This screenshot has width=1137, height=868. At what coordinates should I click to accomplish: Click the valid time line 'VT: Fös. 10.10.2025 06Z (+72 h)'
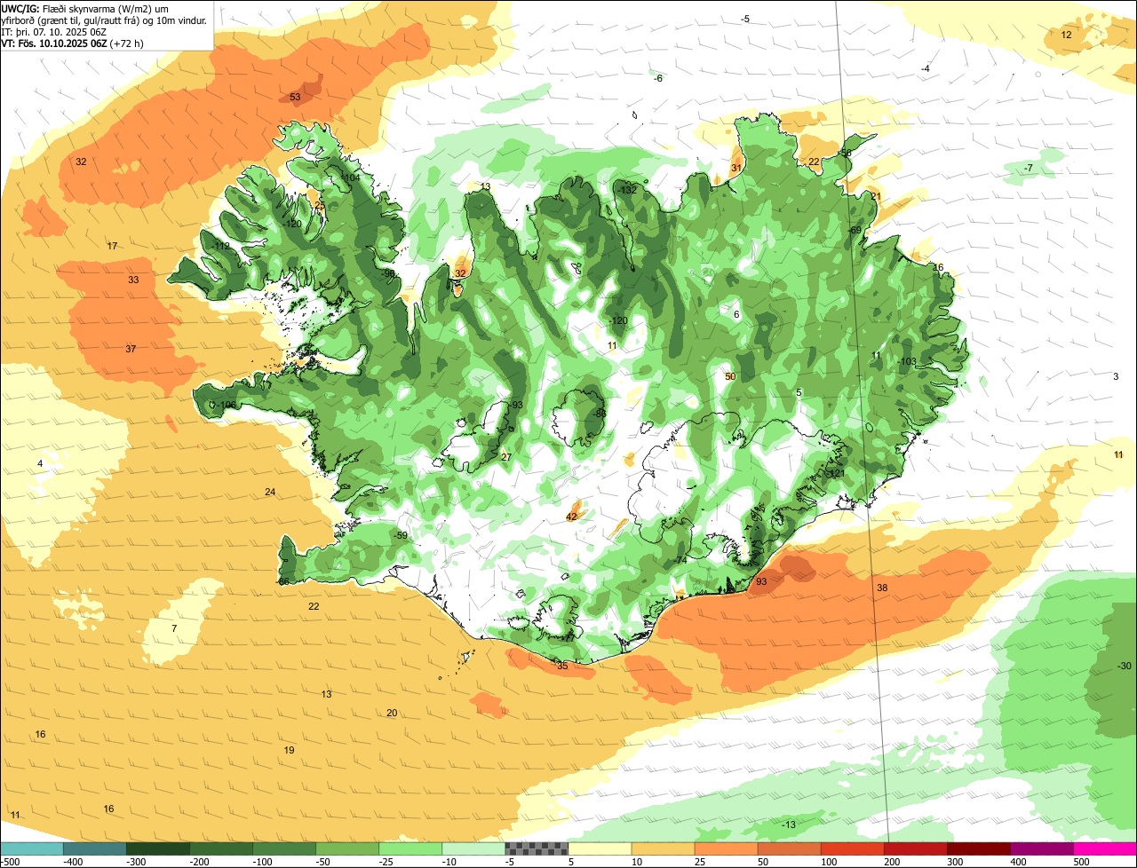point(73,43)
